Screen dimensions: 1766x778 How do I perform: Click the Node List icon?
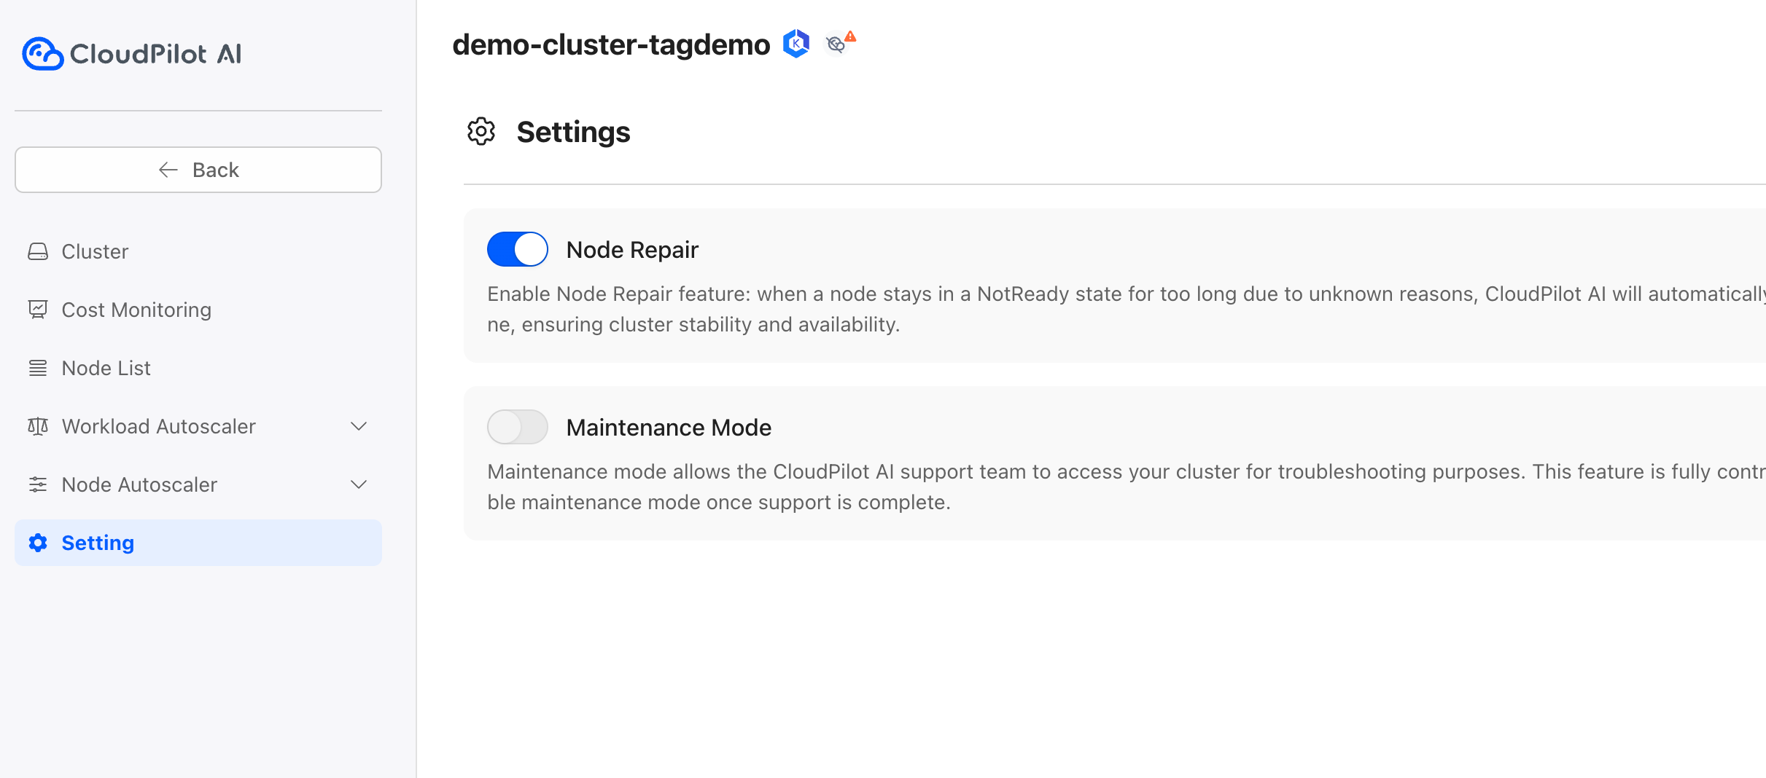tap(38, 367)
